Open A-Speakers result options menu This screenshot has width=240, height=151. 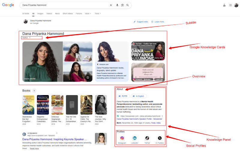57,133
